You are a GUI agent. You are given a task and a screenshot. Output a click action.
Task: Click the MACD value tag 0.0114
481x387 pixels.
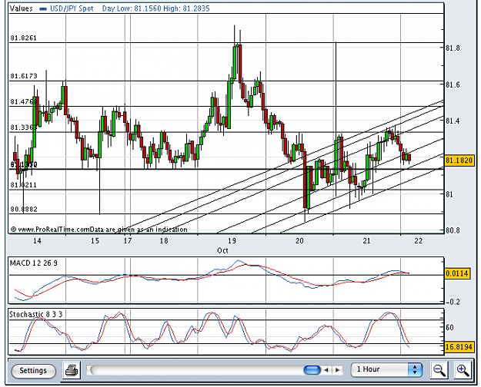(x=457, y=273)
